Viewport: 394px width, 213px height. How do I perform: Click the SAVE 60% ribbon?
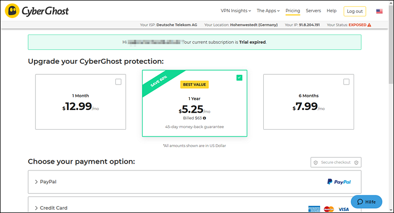tap(159, 81)
